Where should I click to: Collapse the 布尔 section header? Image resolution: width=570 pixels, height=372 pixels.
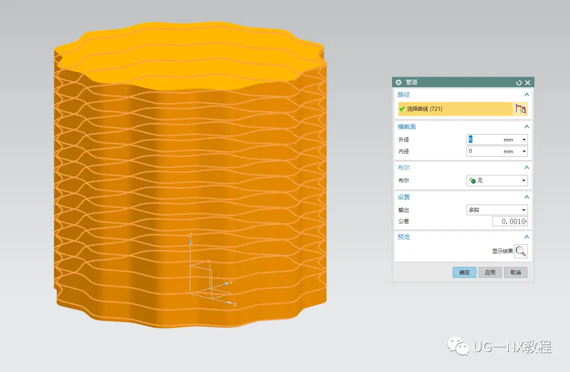tap(526, 167)
